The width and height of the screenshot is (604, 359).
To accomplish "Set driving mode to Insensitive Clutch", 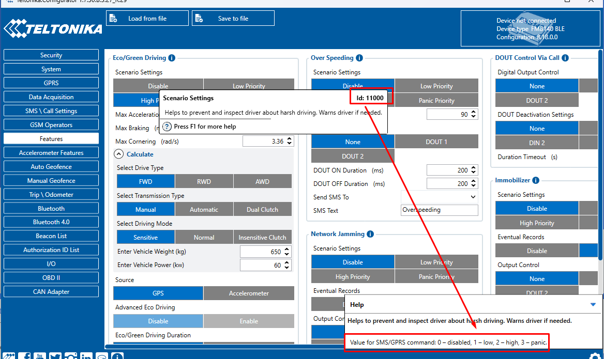I will (262, 238).
